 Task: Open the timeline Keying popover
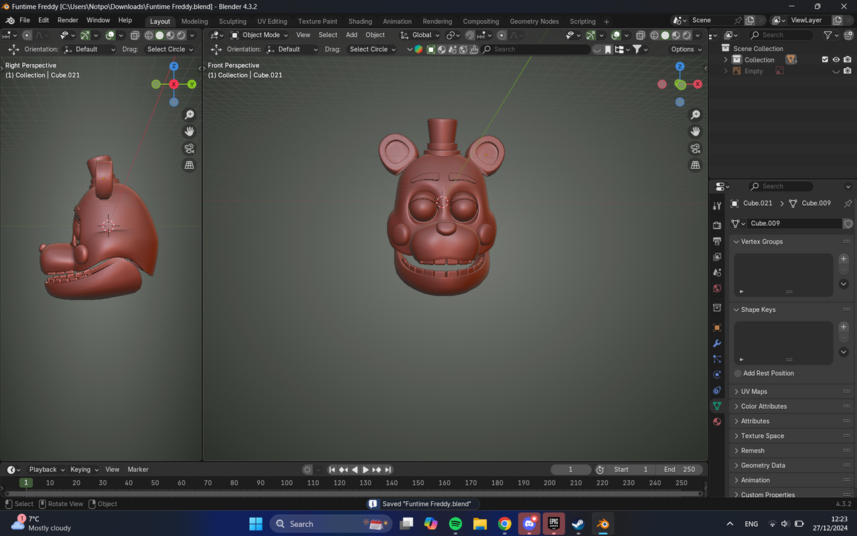coord(84,470)
